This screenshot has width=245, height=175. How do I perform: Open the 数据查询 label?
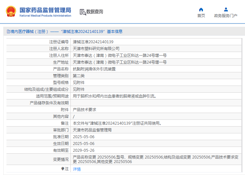point(94,12)
